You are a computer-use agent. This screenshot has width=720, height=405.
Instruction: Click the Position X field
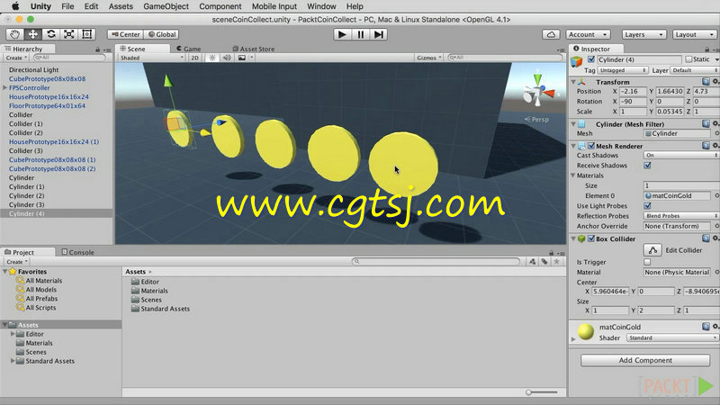(633, 92)
